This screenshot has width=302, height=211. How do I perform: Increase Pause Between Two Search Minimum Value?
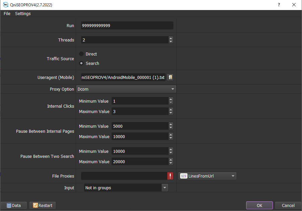171,149
